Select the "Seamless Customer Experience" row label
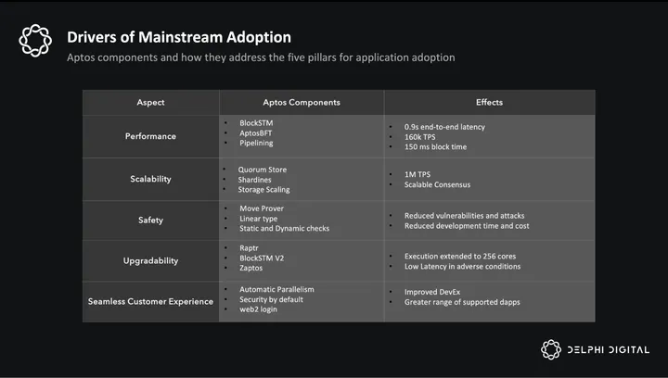This screenshot has width=668, height=378. [150, 301]
